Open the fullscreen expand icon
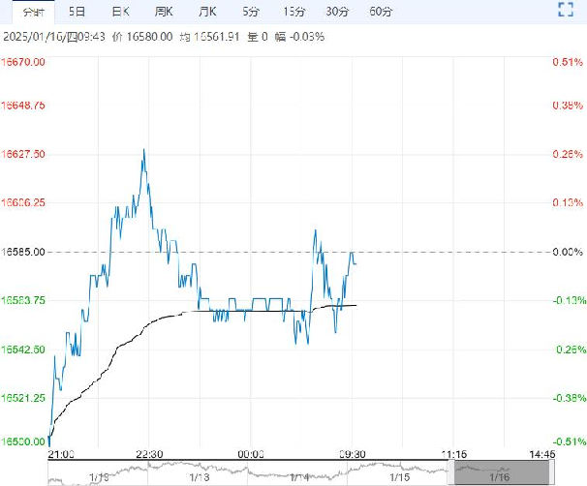This screenshot has height=486, width=587. 566,10
